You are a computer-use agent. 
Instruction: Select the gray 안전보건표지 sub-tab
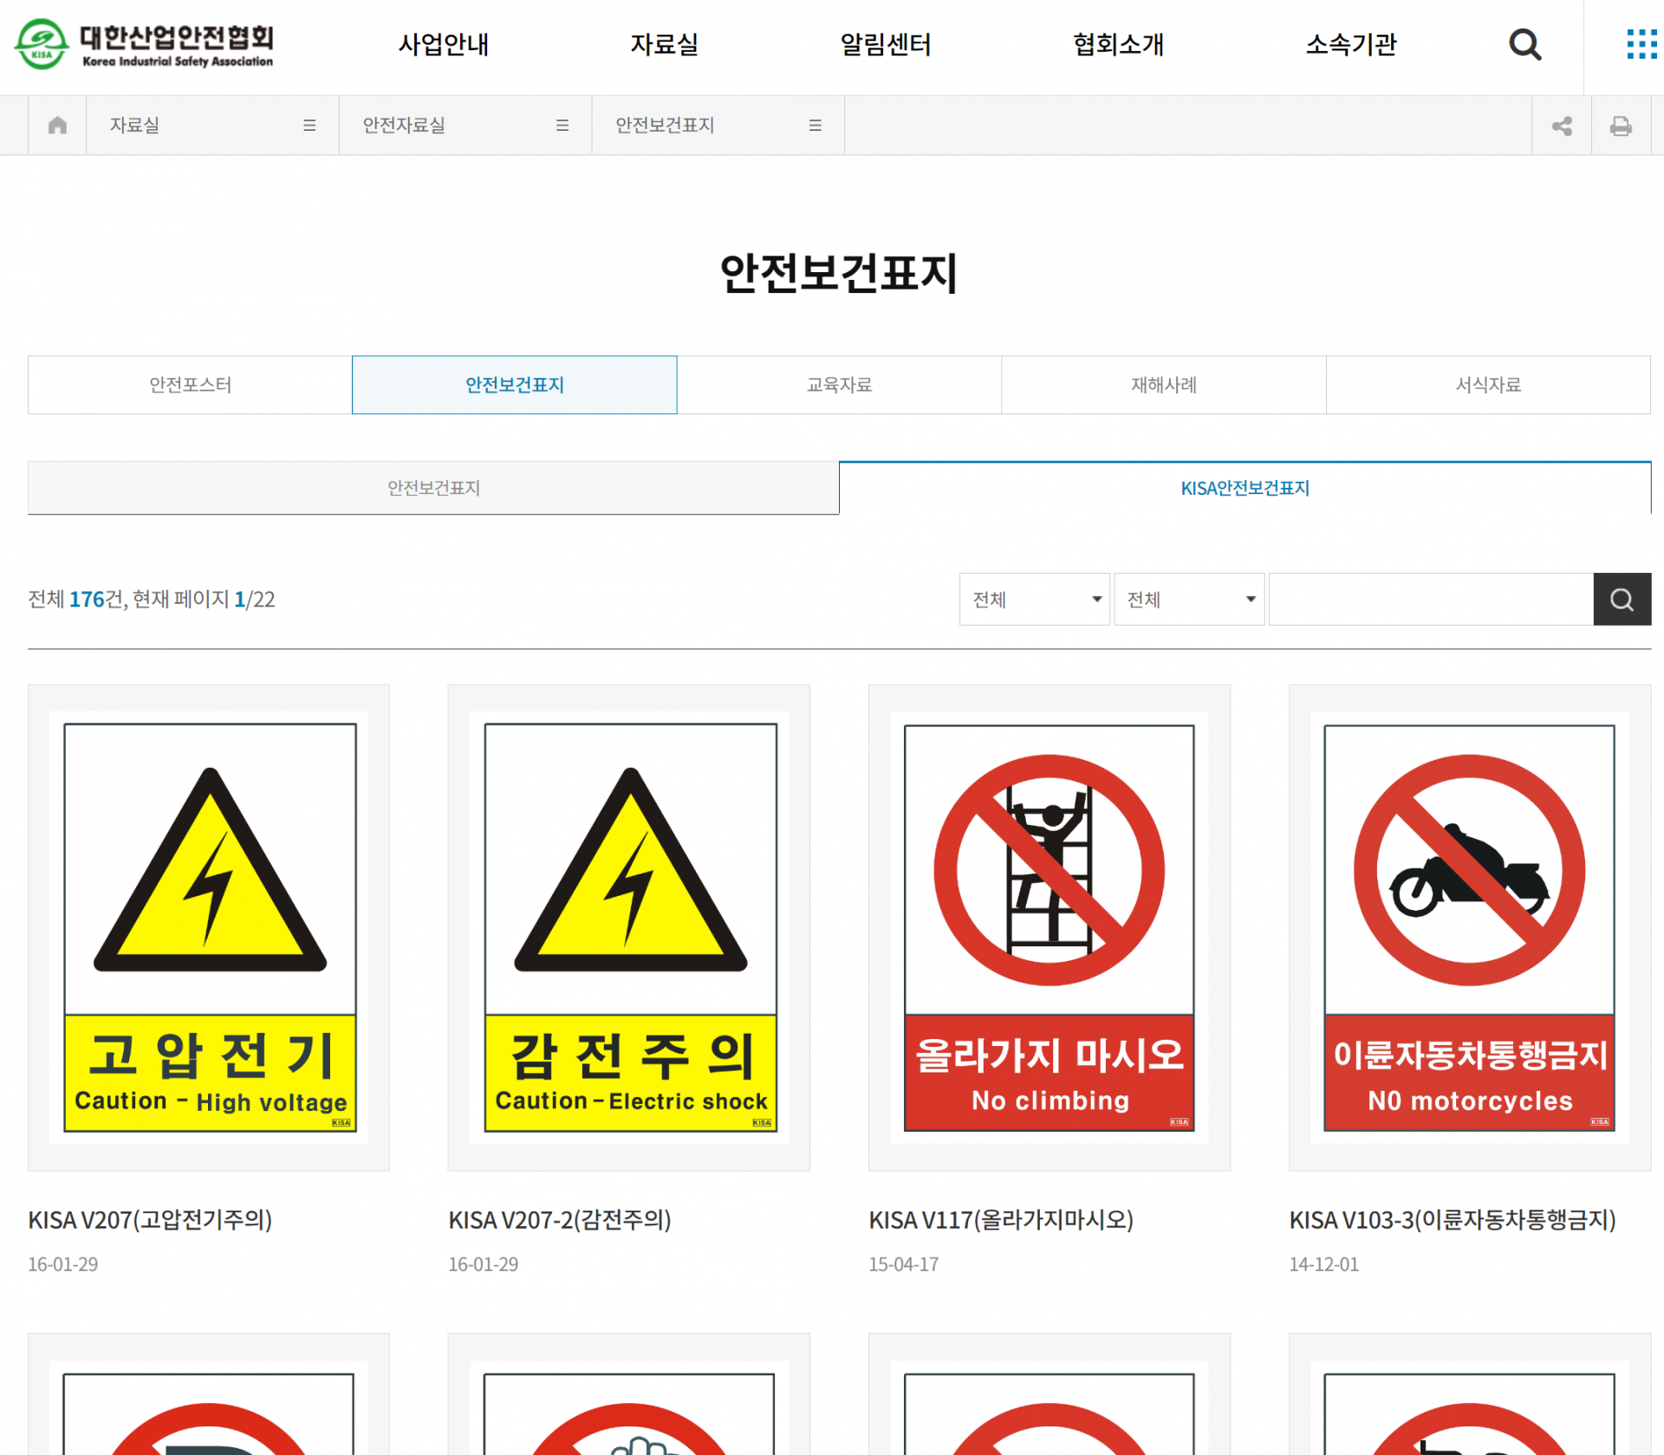coord(433,488)
